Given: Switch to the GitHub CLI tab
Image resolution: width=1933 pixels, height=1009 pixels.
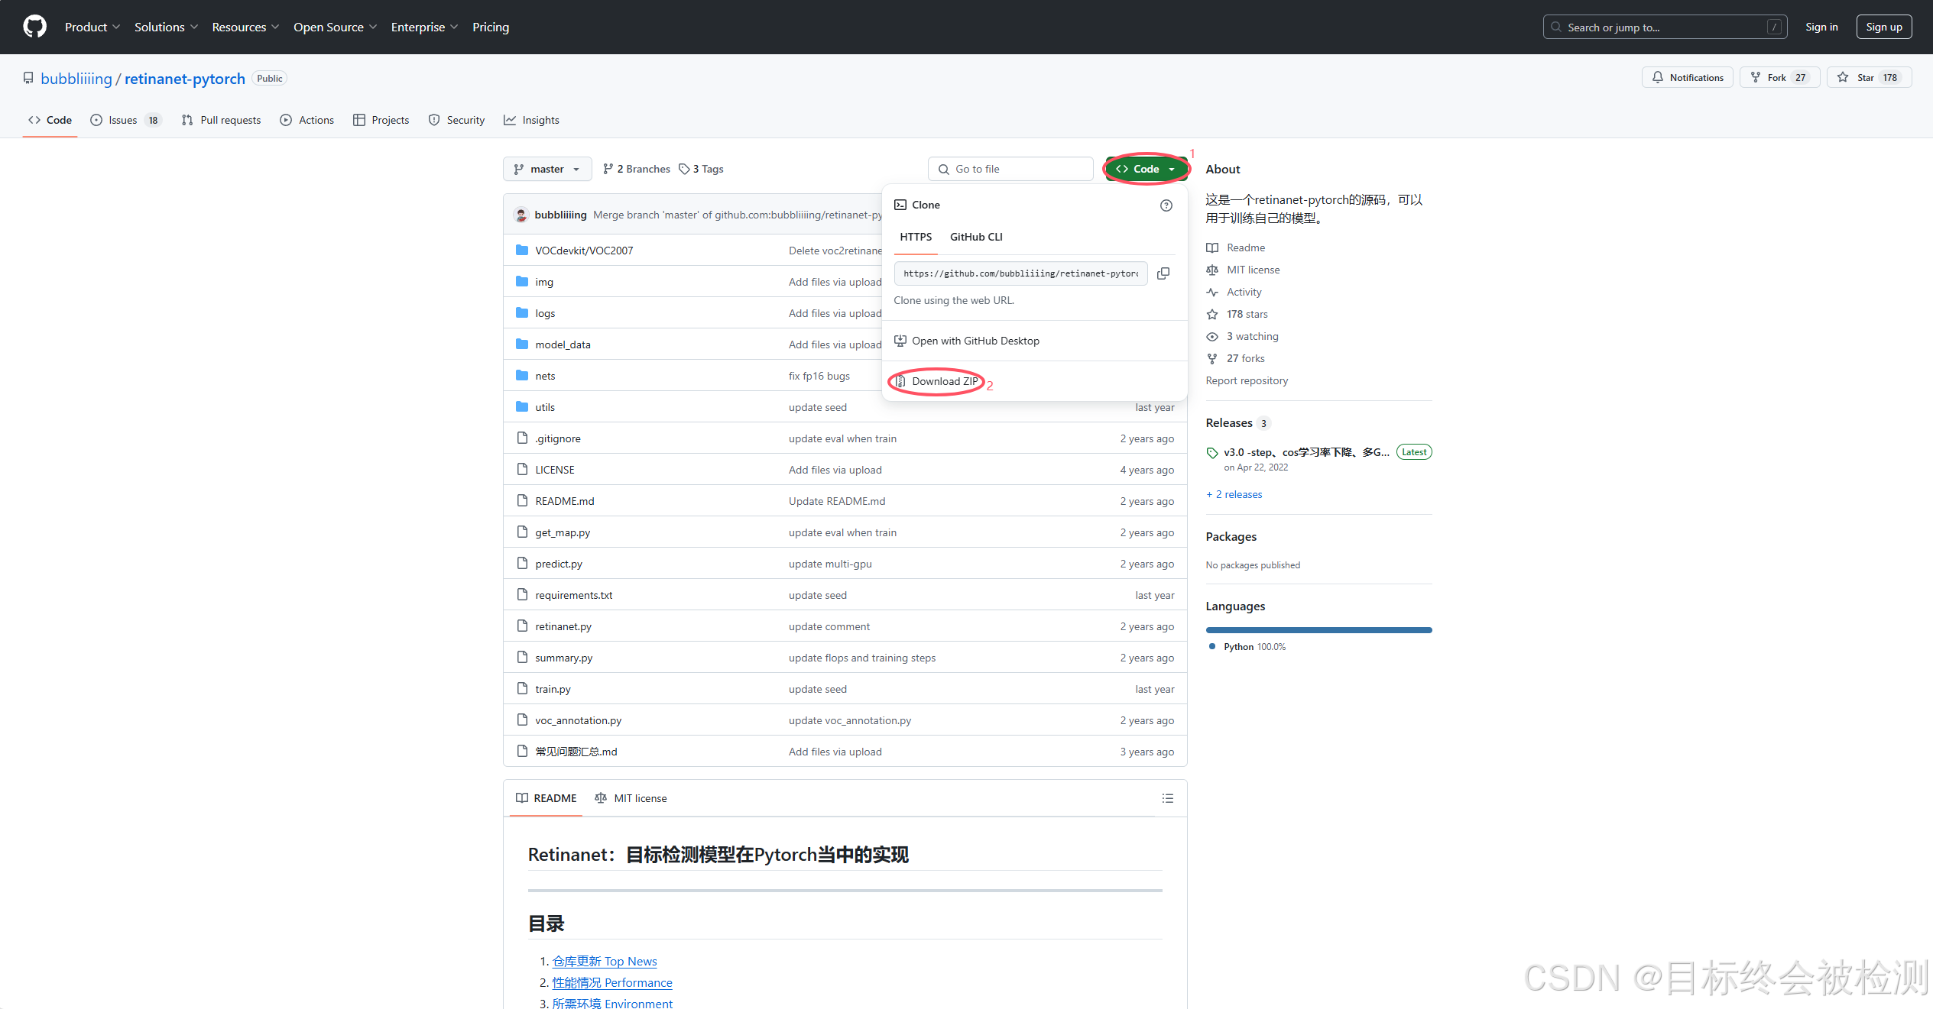Looking at the screenshot, I should click(975, 237).
